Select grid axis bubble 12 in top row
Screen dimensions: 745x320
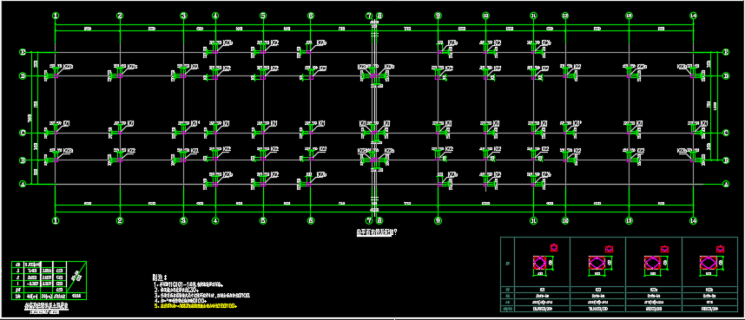[x=565, y=16]
